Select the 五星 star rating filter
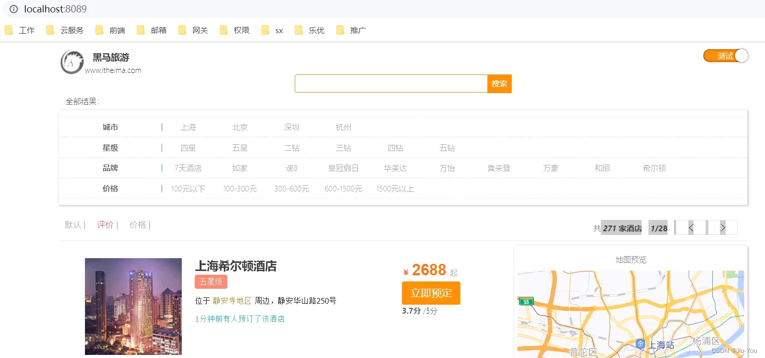 coord(240,148)
